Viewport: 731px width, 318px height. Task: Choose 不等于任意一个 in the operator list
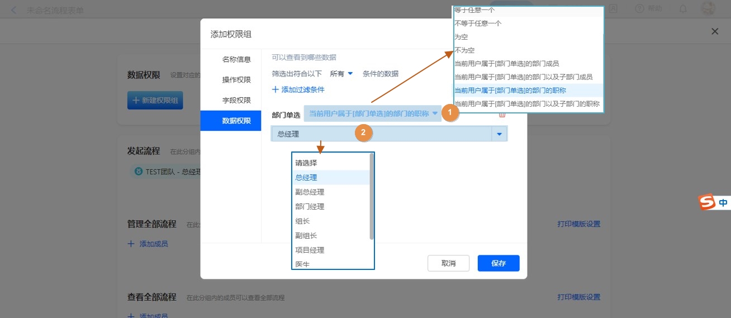pyautogui.click(x=478, y=23)
